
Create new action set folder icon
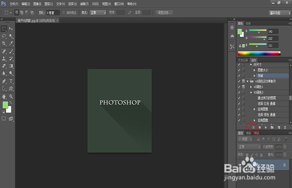coord(272,127)
